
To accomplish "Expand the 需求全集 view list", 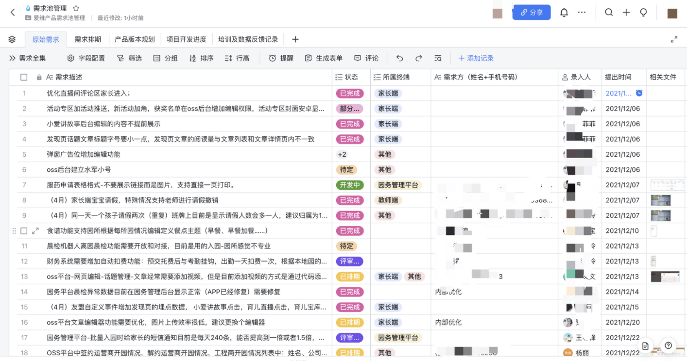I will pyautogui.click(x=27, y=58).
